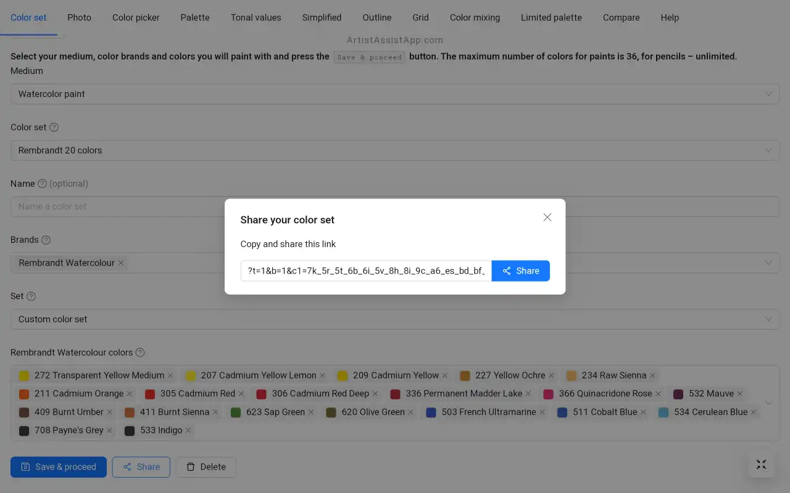Remove 207 Cadmium Yellow Lemon color
This screenshot has height=493, width=790.
click(322, 375)
